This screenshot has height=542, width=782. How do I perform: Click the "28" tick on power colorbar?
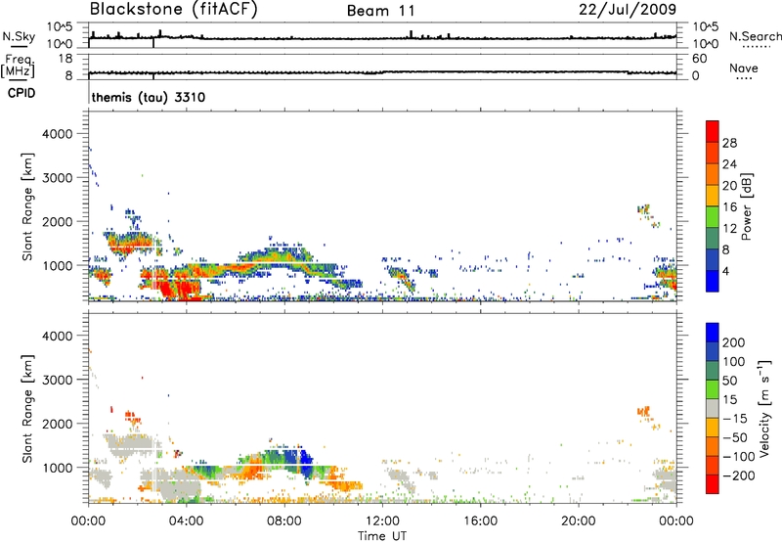tap(729, 143)
